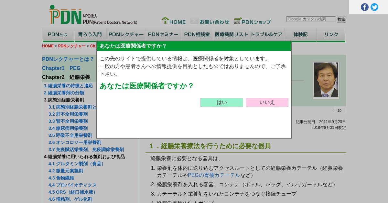Click the PDN logo

(93, 15)
